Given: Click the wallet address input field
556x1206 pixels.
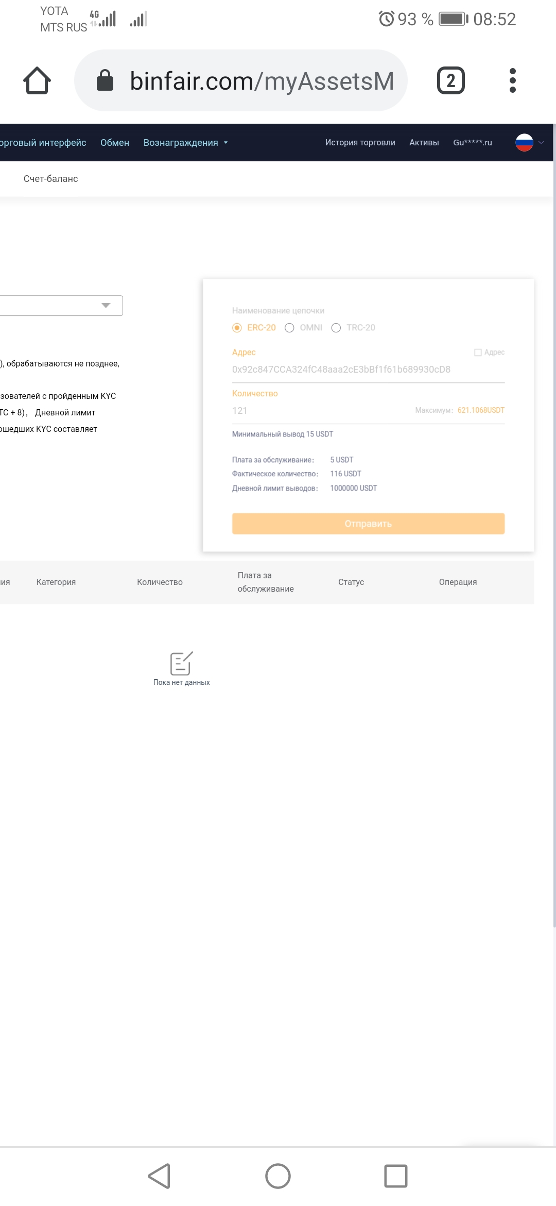Looking at the screenshot, I should tap(368, 370).
